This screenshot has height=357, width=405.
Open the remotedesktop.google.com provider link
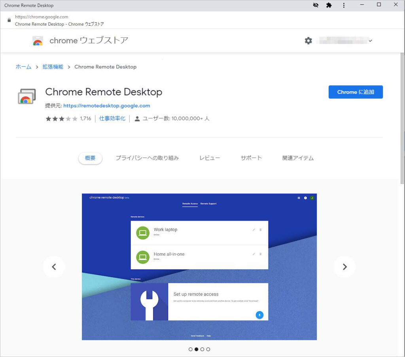pyautogui.click(x=107, y=105)
